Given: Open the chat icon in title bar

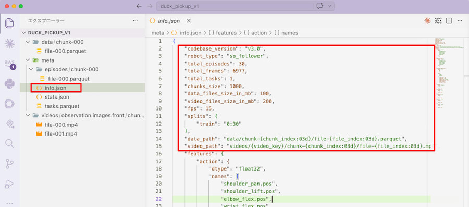Looking at the screenshot, I should click(x=320, y=6).
